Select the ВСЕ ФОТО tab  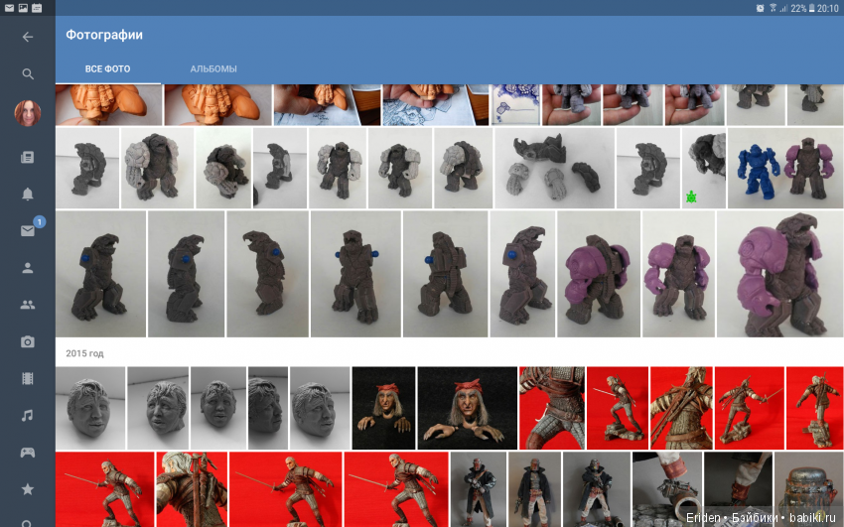tap(108, 69)
